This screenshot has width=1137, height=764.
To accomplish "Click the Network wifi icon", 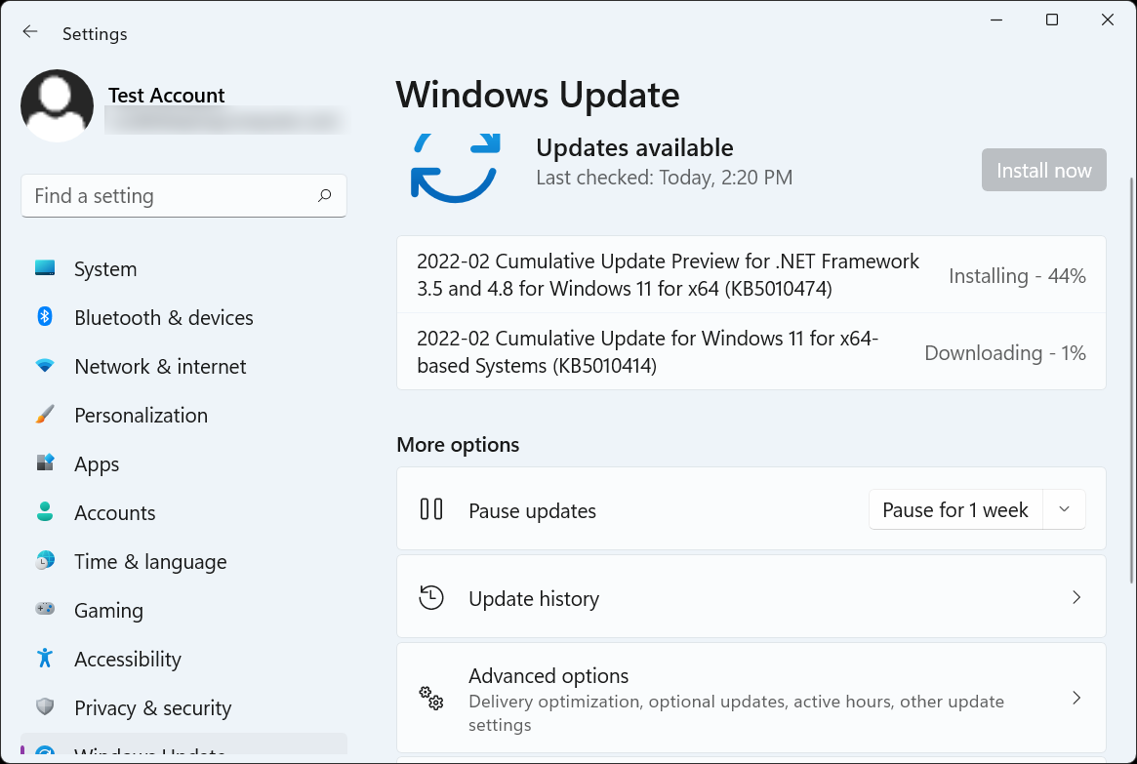I will (45, 365).
